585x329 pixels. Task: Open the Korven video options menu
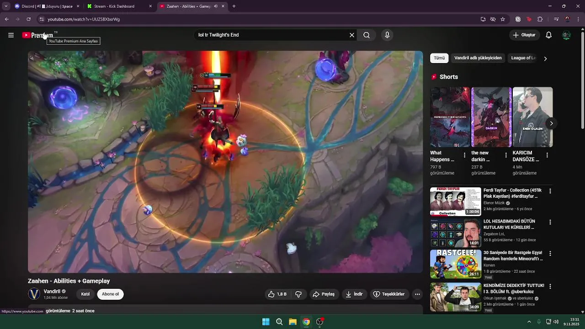[550, 254]
